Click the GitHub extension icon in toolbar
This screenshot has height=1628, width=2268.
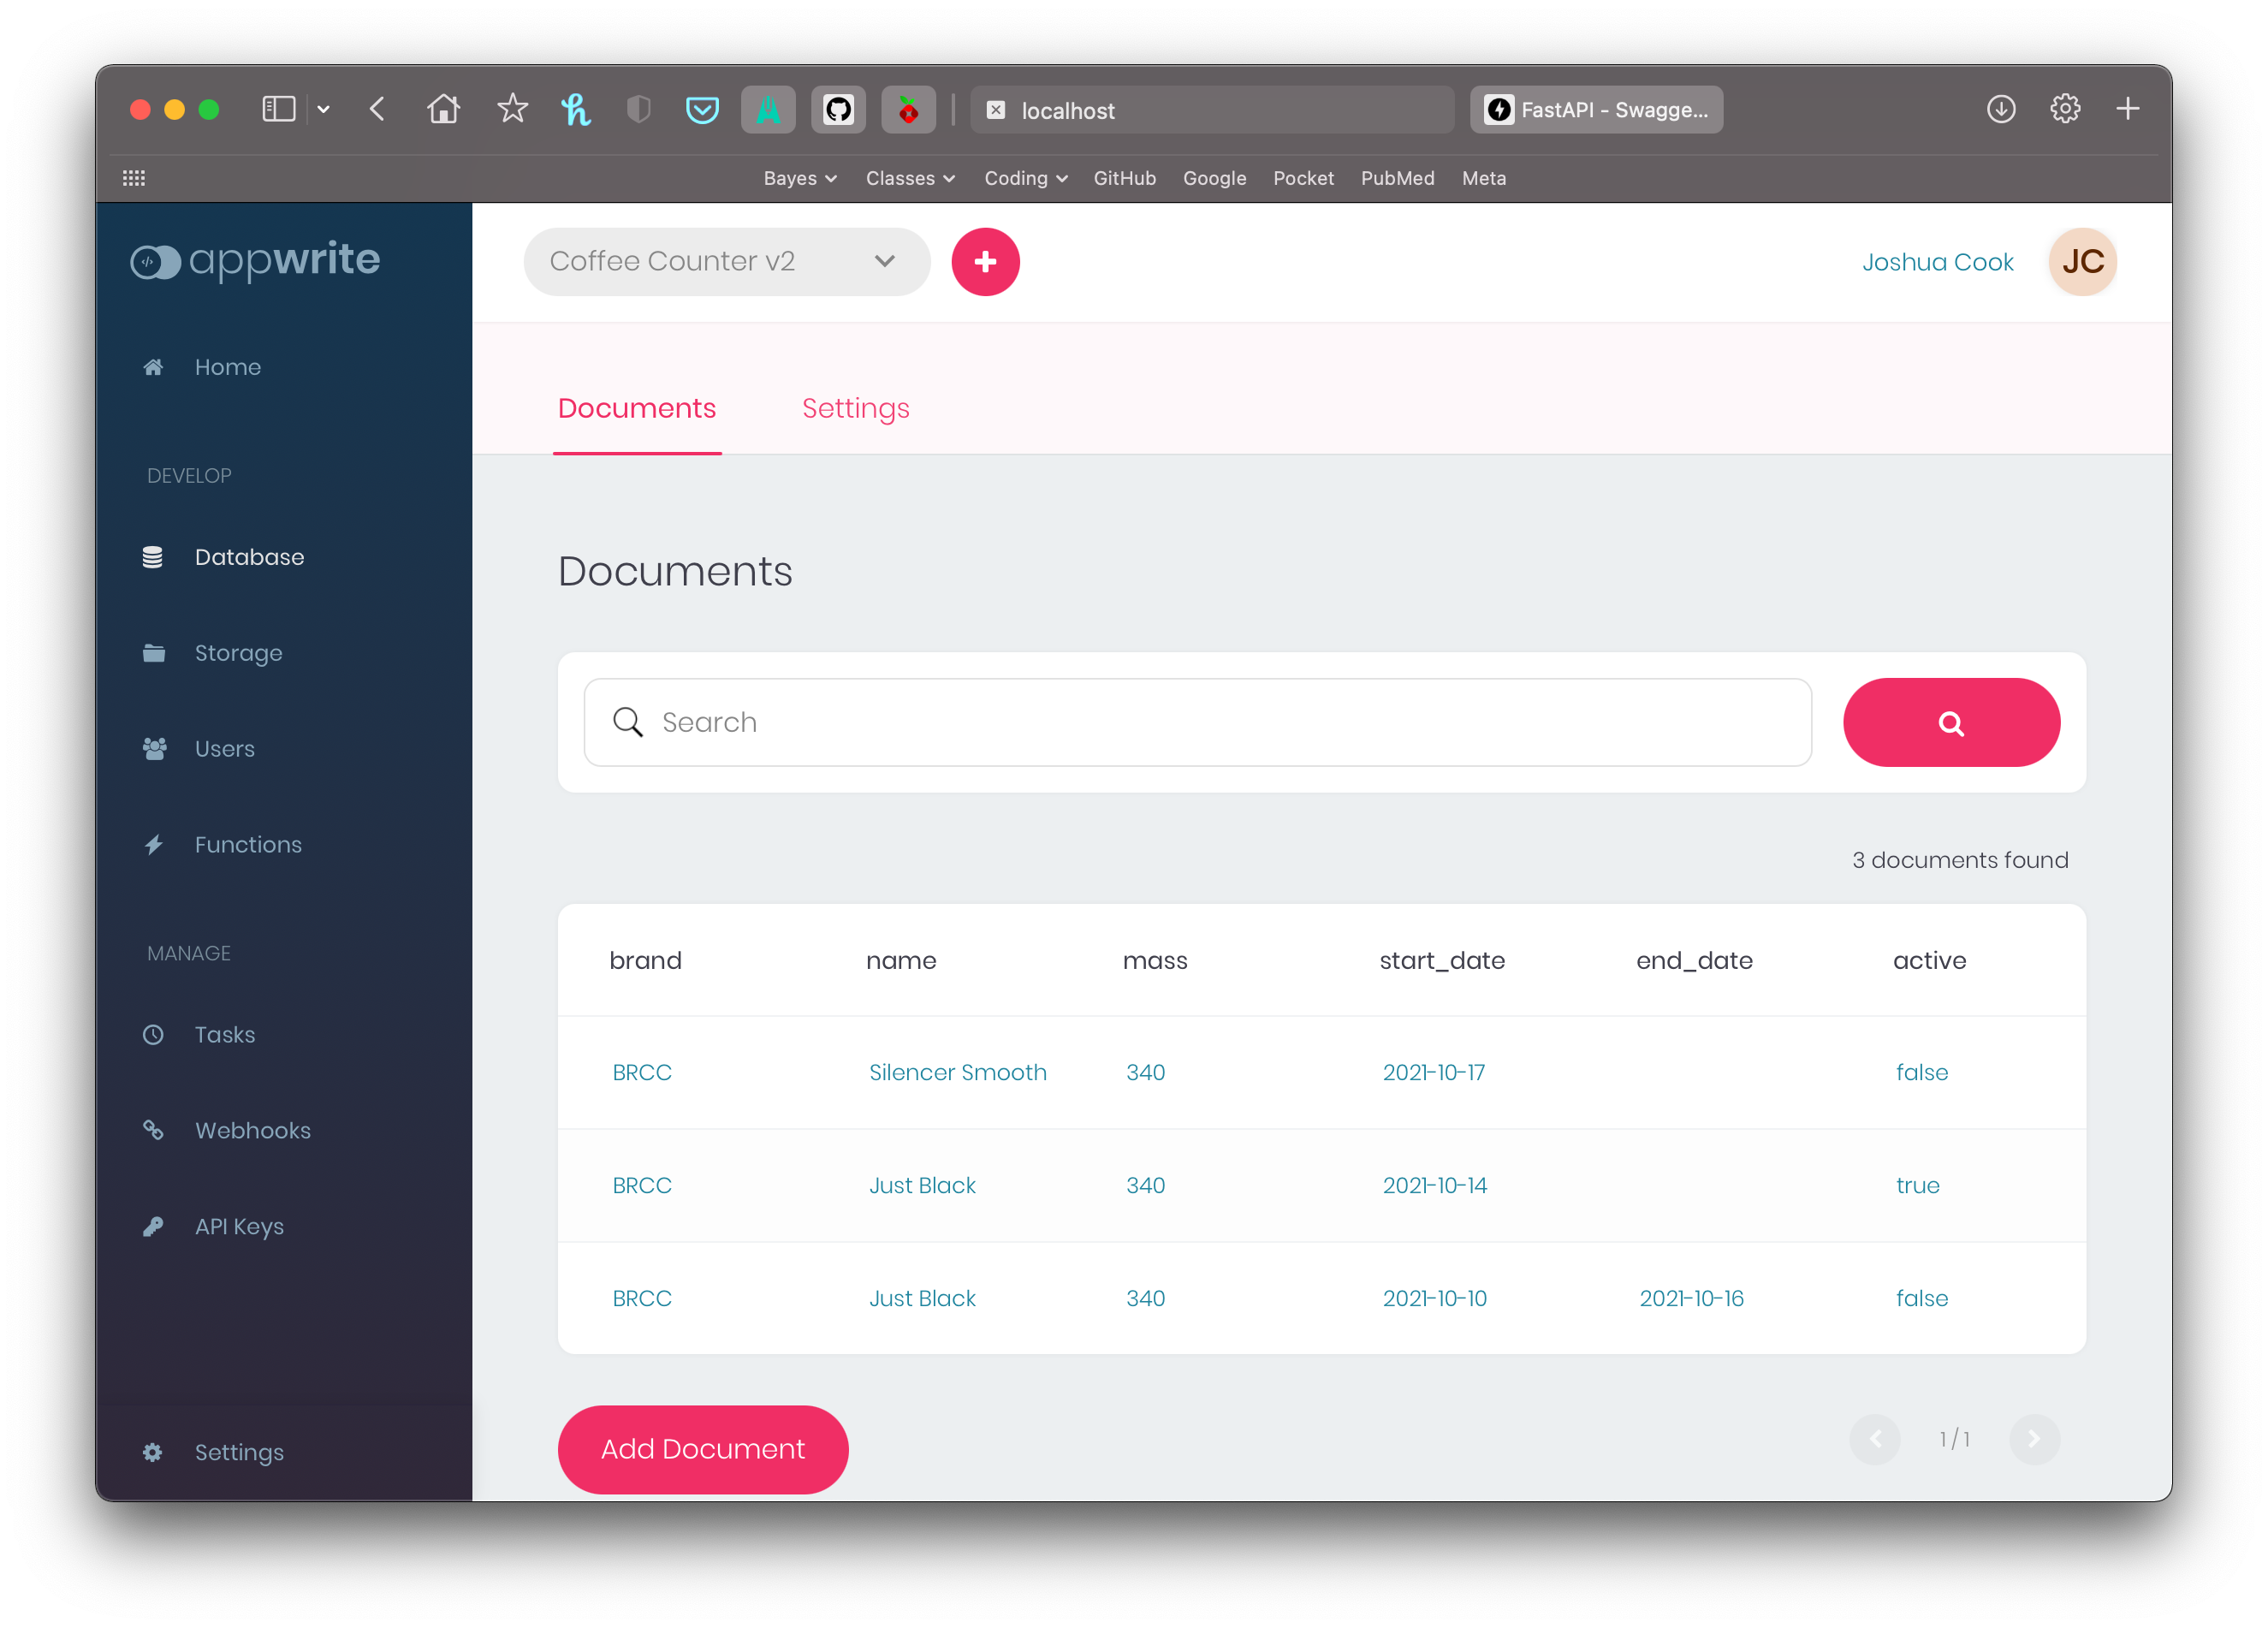coord(838,110)
